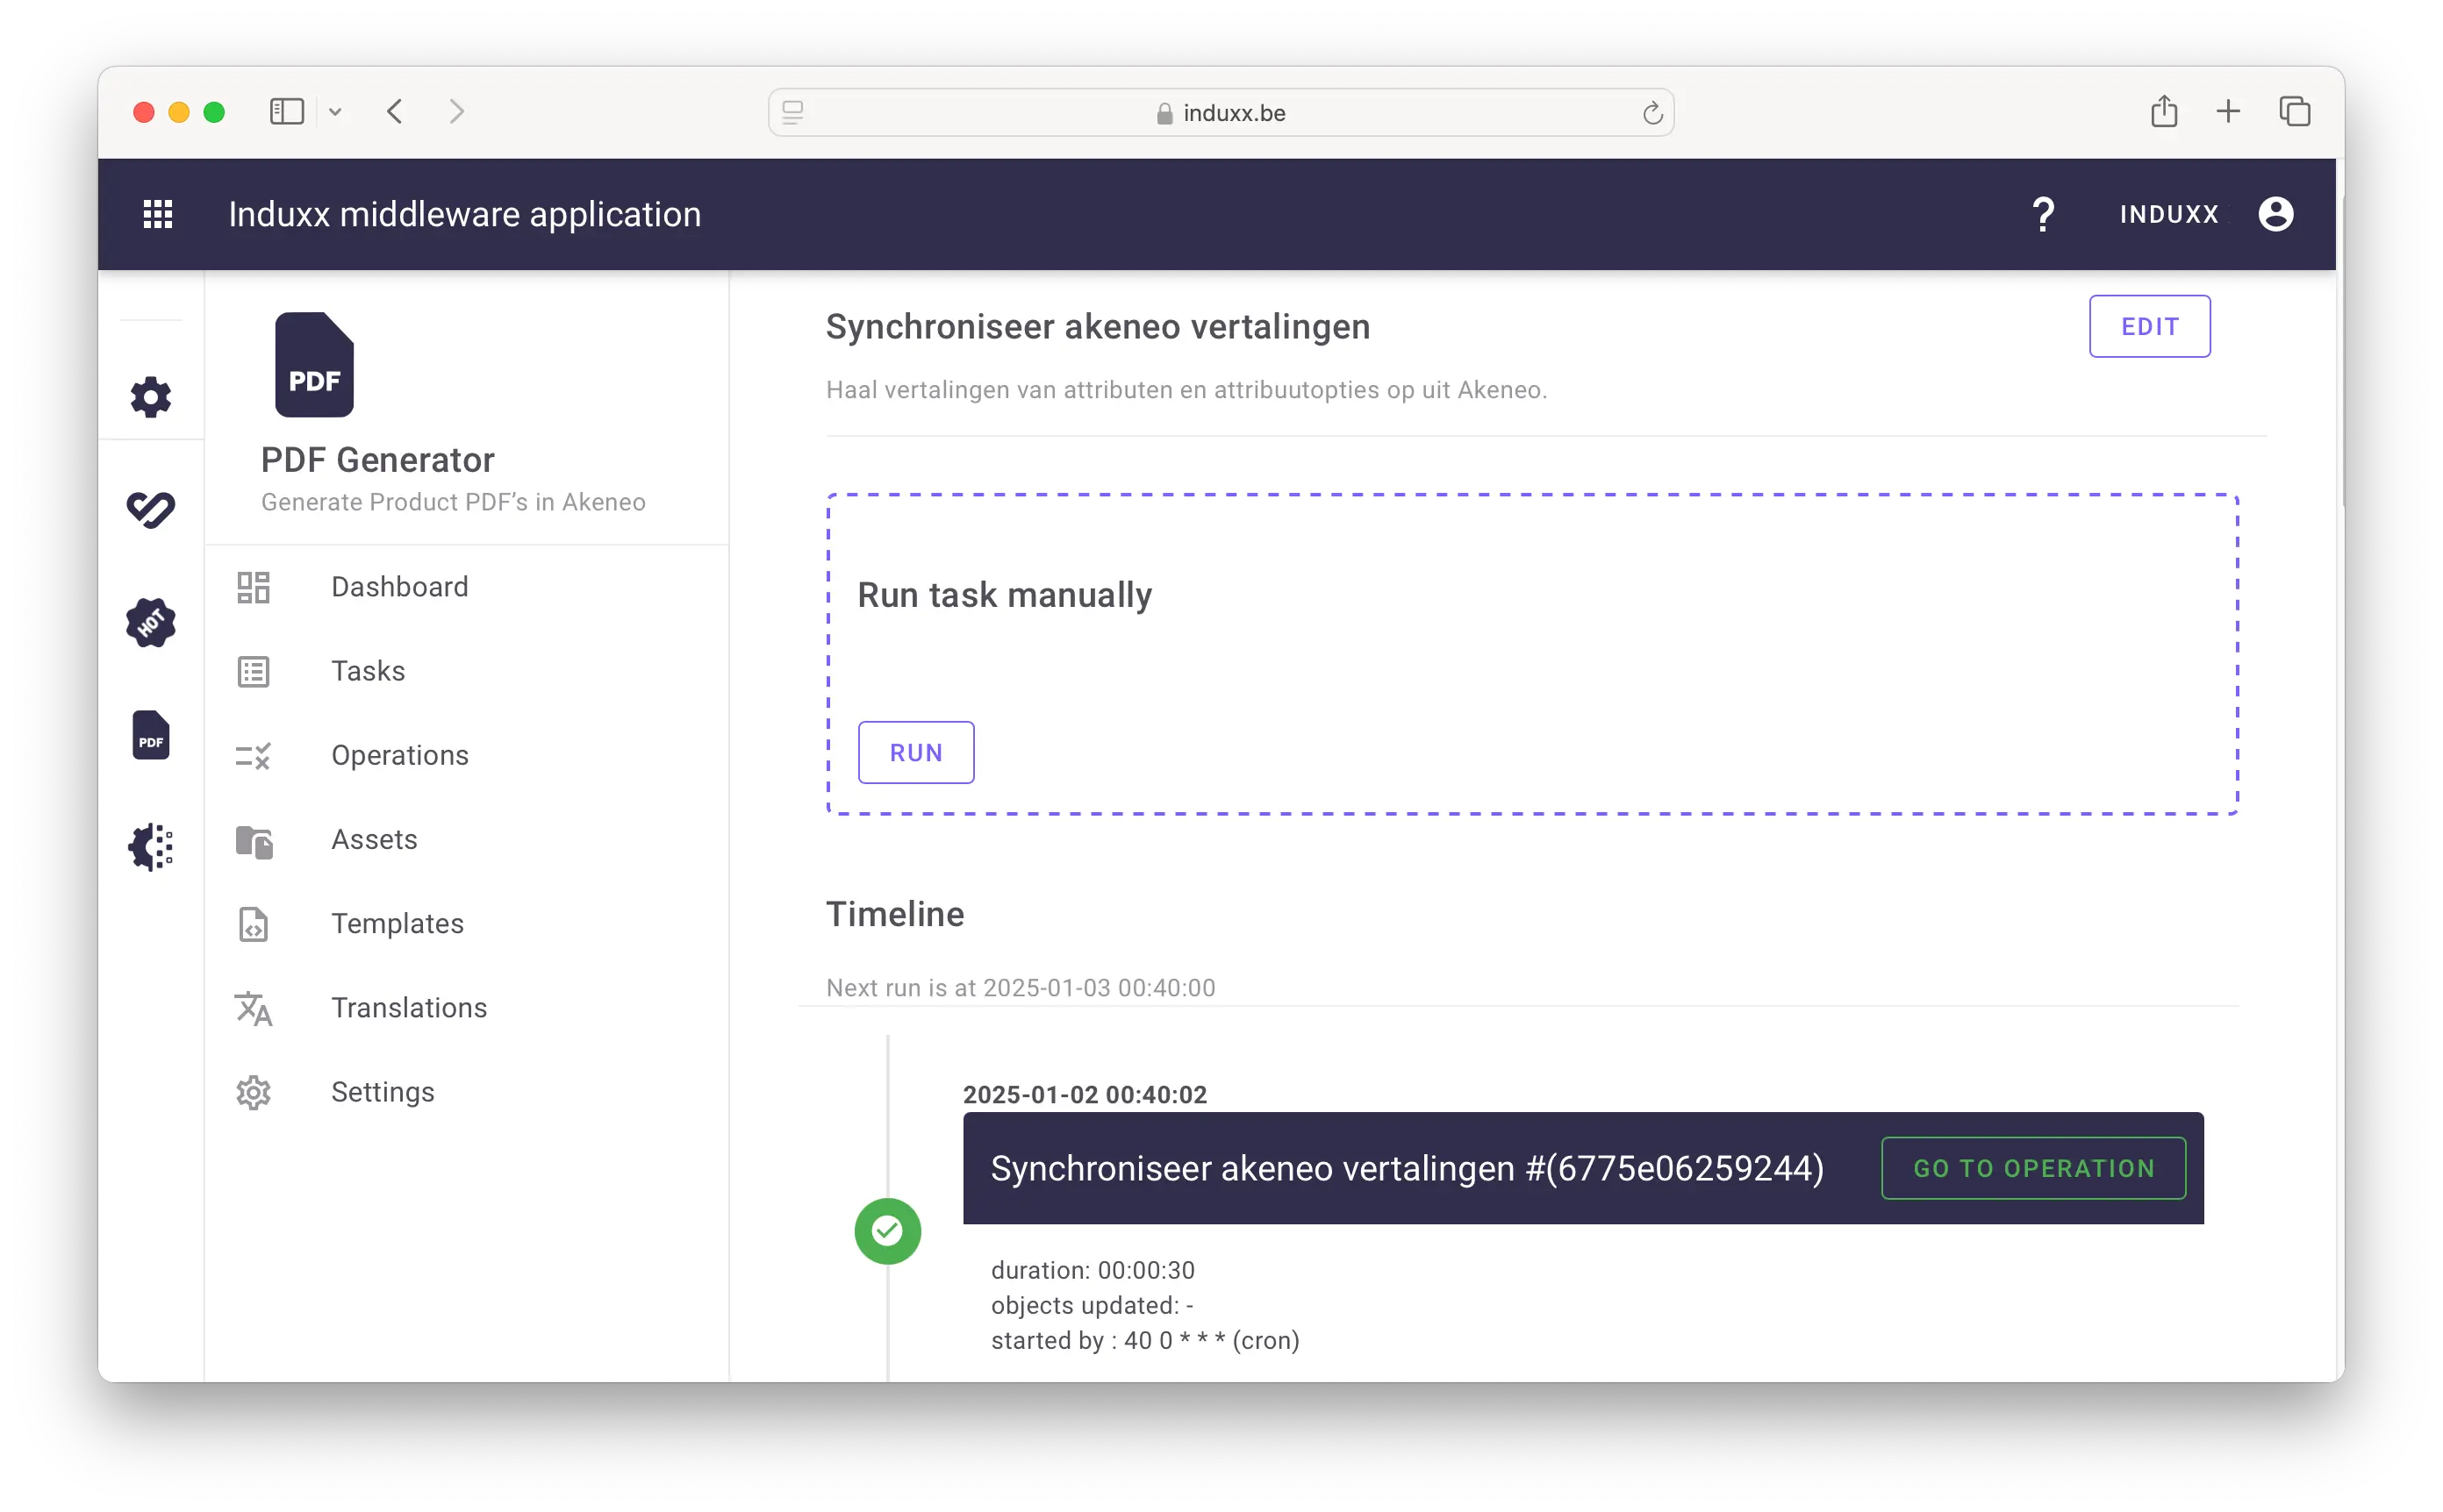
Task: Select the small PDF app icon in rail
Action: click(151, 736)
